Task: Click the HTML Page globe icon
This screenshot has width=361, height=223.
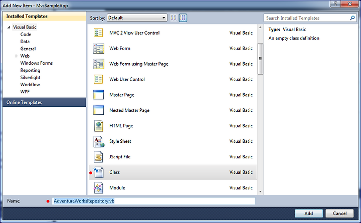Action: pos(99,126)
